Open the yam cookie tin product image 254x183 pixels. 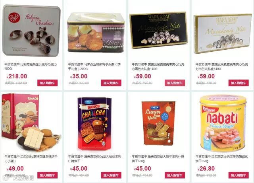pyautogui.click(x=96, y=33)
